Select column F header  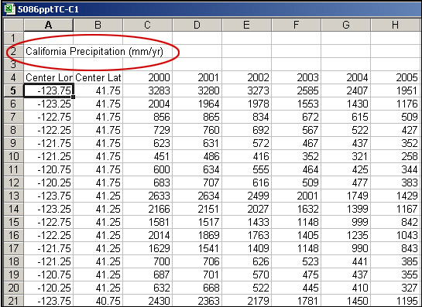pos(296,25)
